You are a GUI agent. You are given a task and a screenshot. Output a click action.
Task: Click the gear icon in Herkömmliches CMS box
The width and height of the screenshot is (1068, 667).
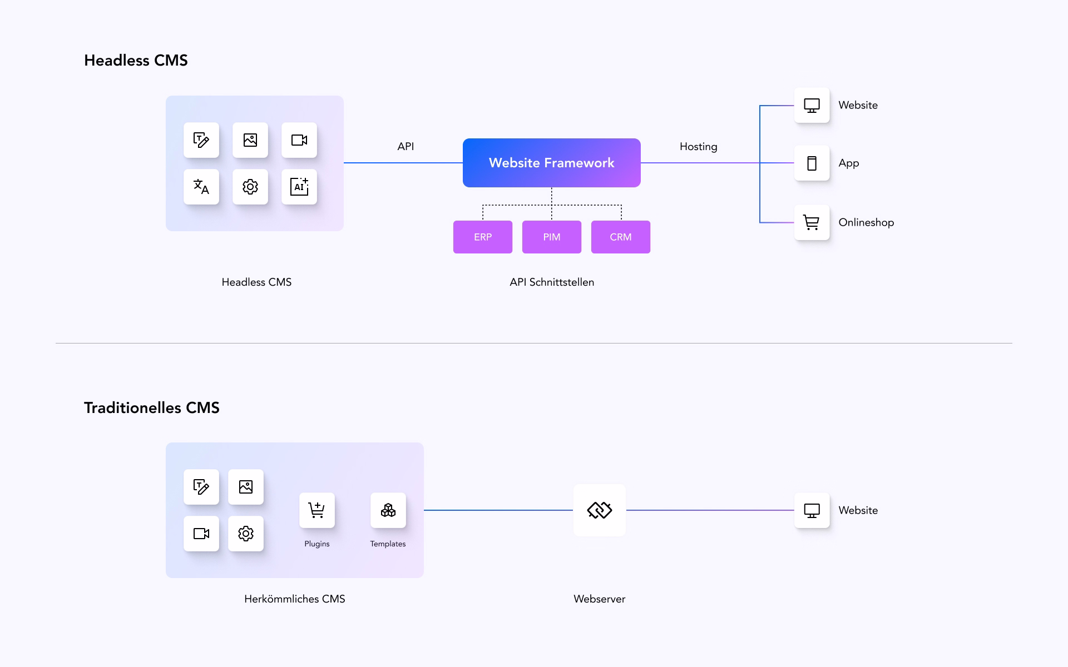[246, 534]
